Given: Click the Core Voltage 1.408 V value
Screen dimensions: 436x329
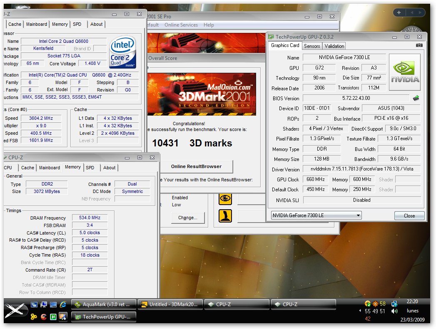Looking at the screenshot, I should (92, 63).
